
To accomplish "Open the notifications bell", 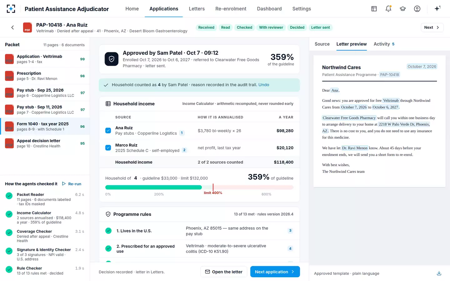I will 388,9.
